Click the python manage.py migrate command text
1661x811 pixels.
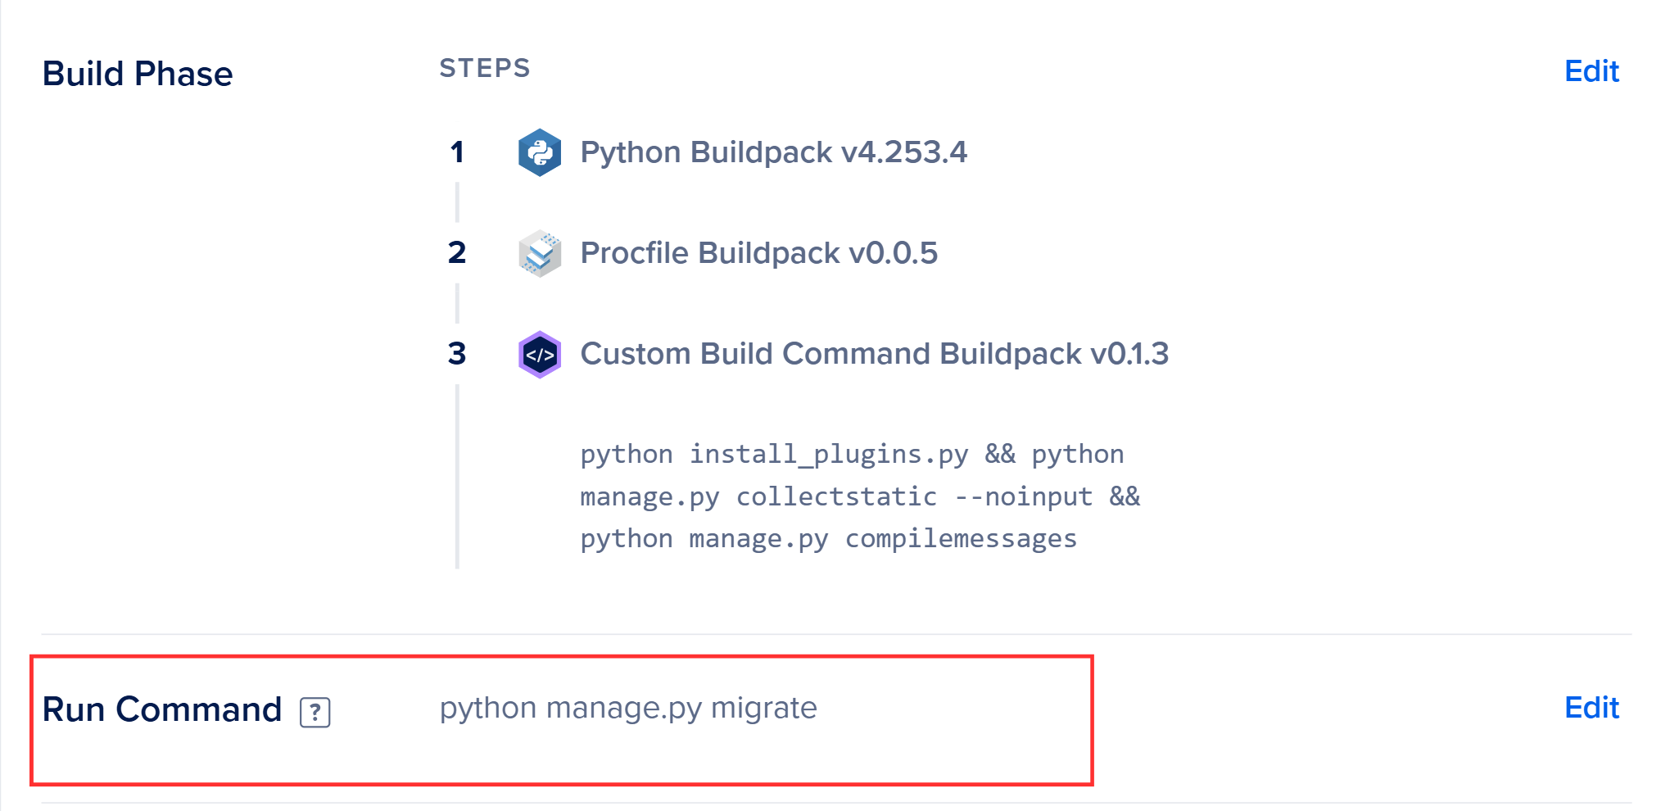[628, 708]
